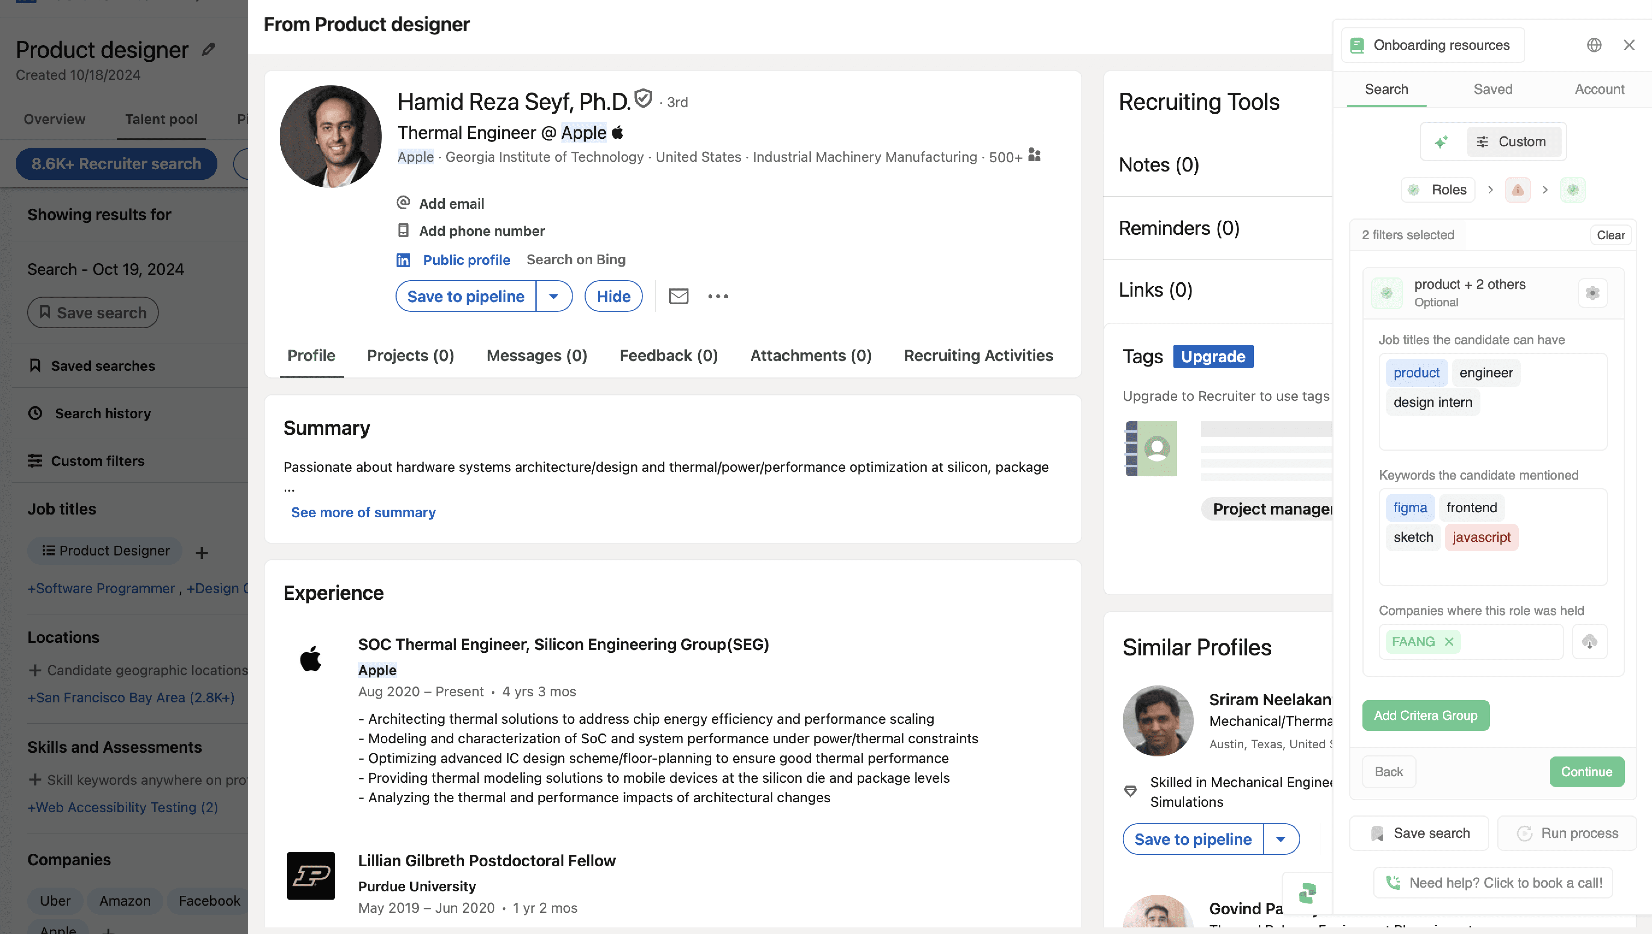Screen dimensions: 1652x934
Task: Switch to the Saved tab
Action: (1493, 89)
